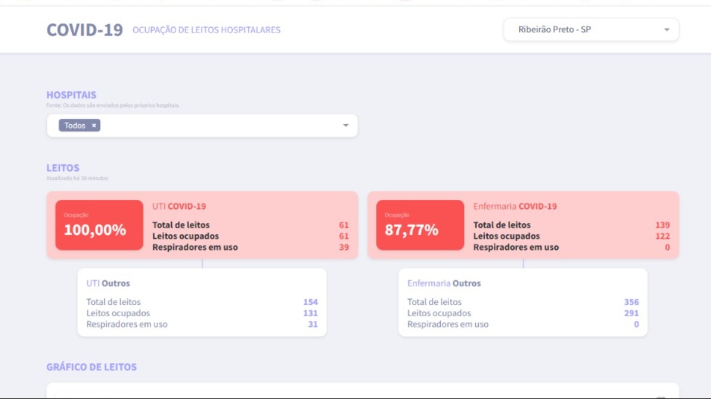Click UTI COVID-19 respirators in use value 39
This screenshot has height=399, width=711.
344,247
